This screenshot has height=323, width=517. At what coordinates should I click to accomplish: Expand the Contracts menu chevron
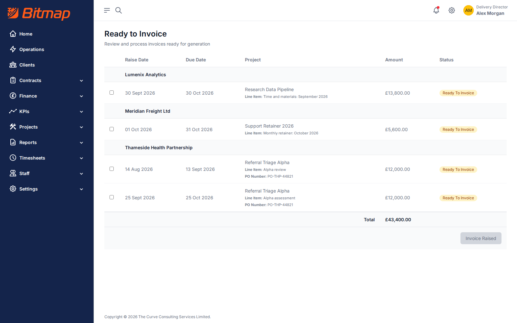[x=81, y=81]
